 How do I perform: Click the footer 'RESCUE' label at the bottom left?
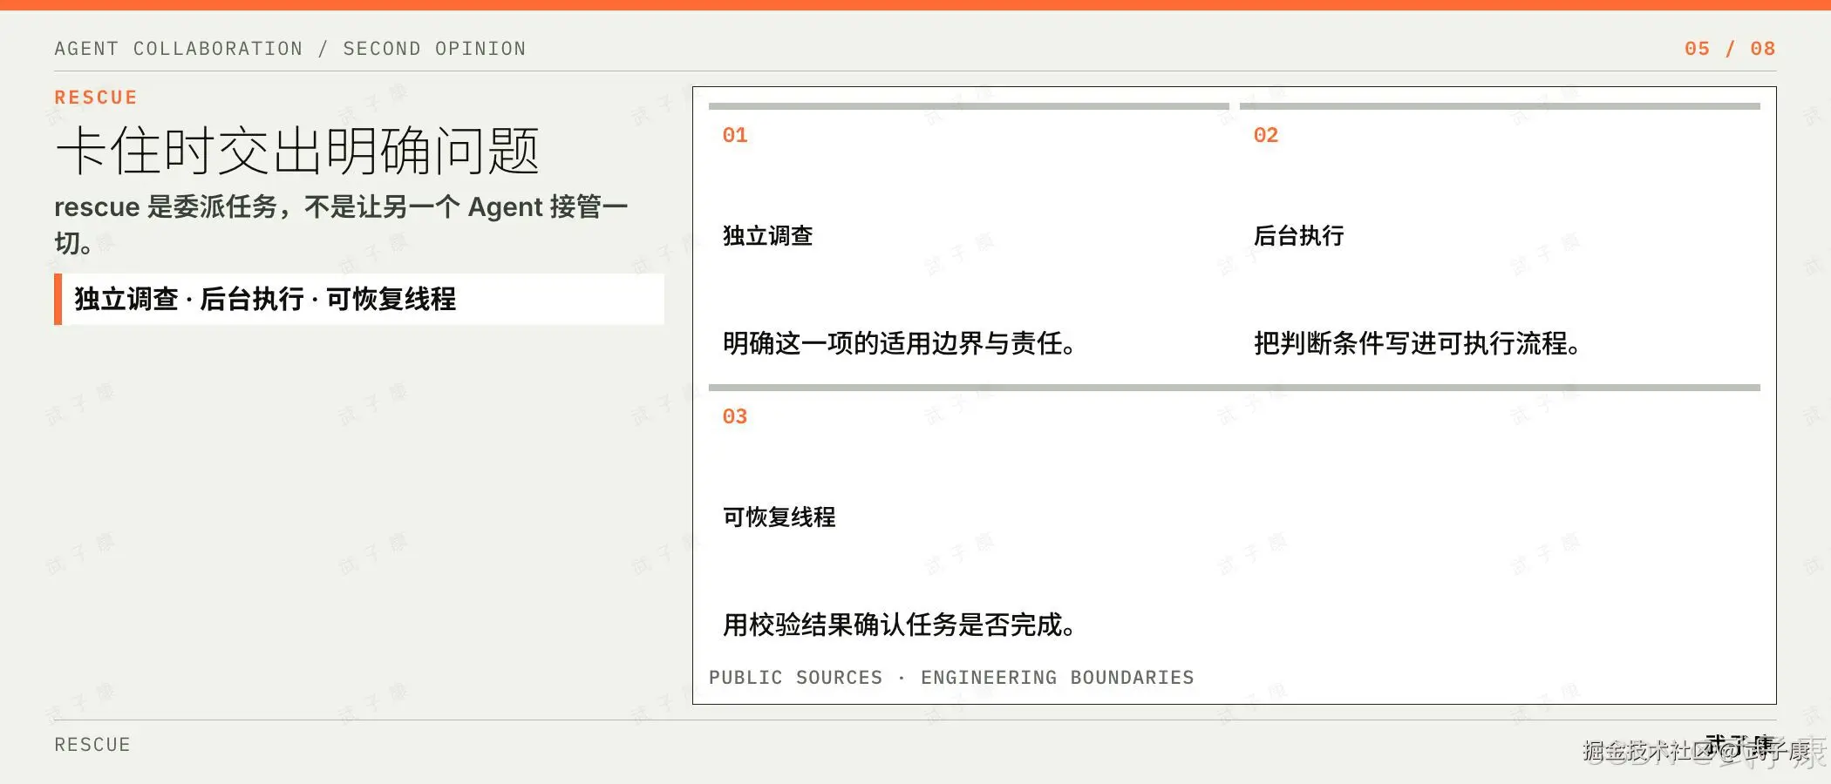pyautogui.click(x=92, y=745)
